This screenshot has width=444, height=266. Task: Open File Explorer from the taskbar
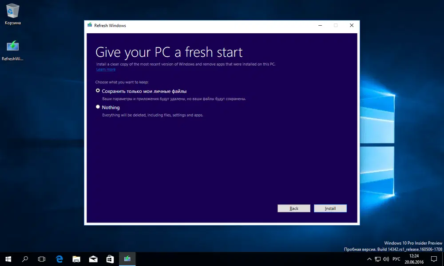tap(76, 259)
